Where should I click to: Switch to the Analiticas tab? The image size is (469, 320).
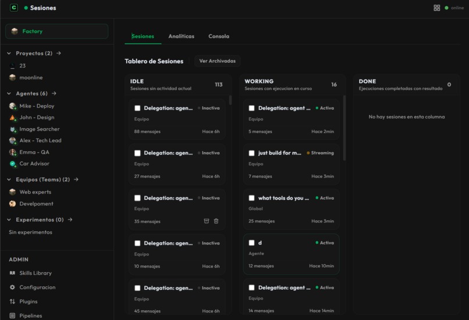(182, 36)
